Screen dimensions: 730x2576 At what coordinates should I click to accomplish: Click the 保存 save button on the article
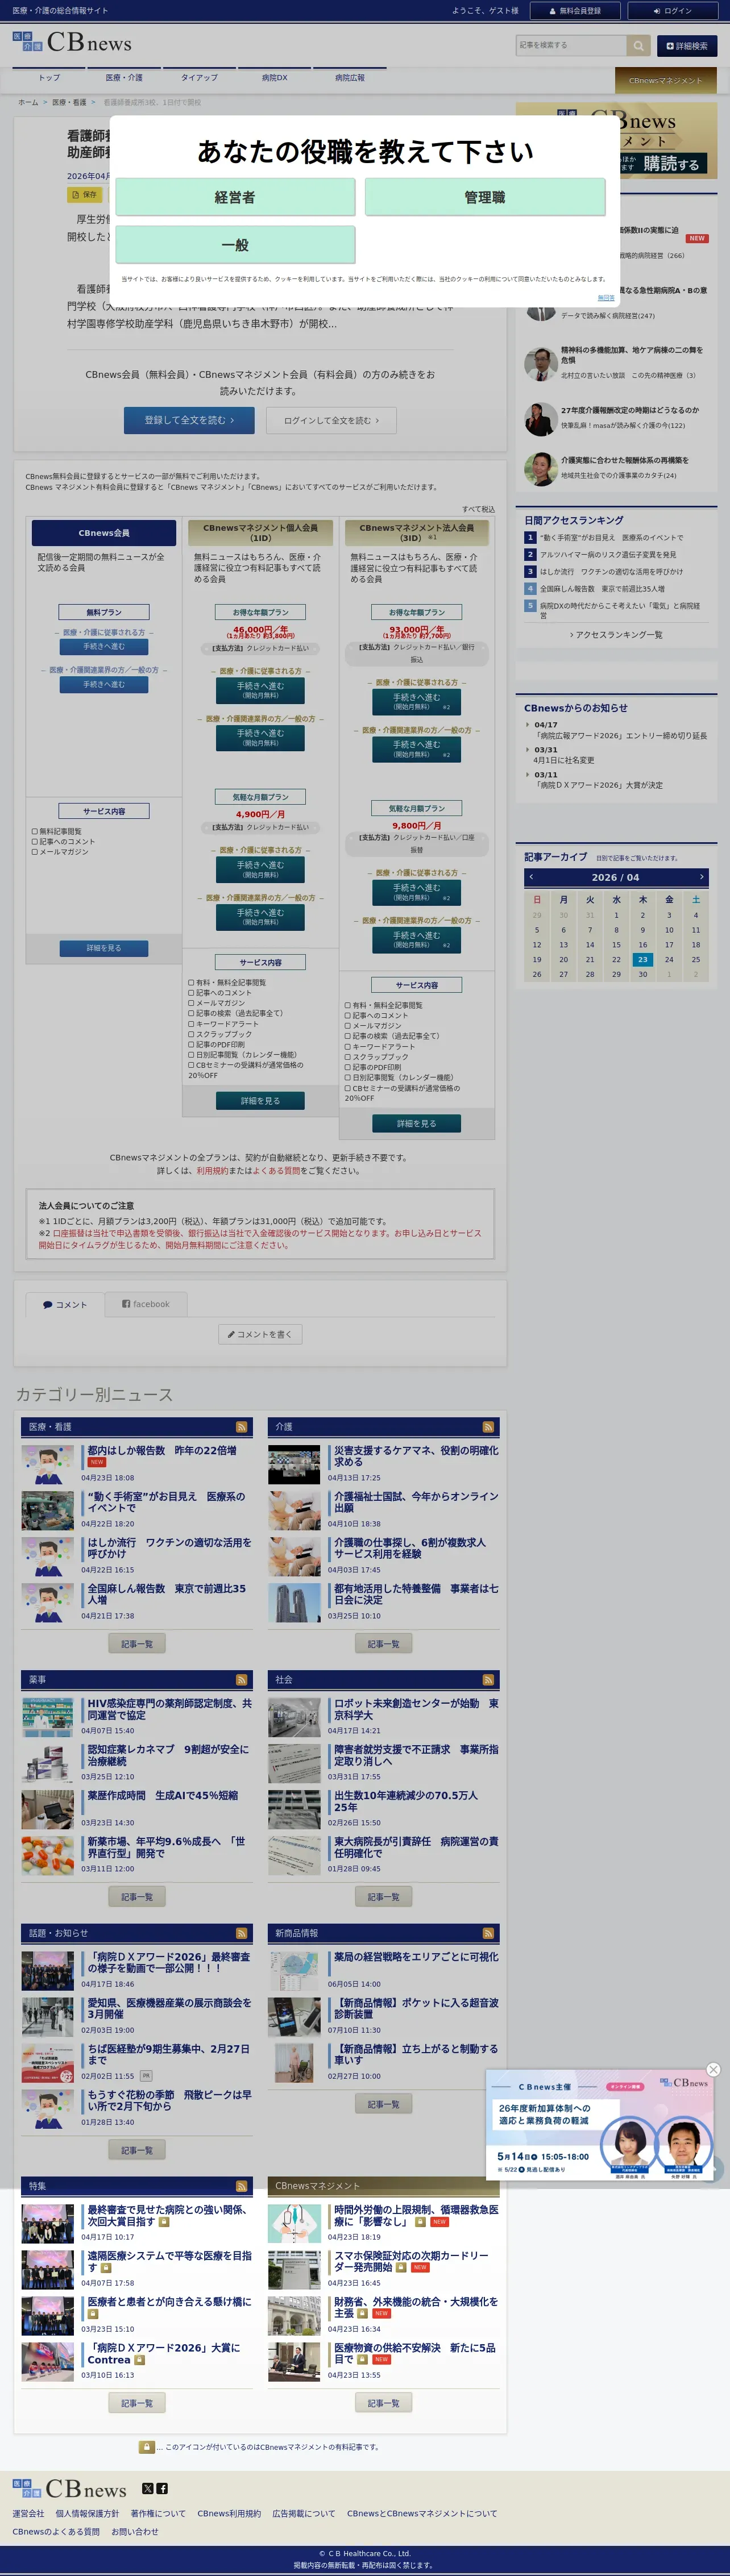point(84,195)
